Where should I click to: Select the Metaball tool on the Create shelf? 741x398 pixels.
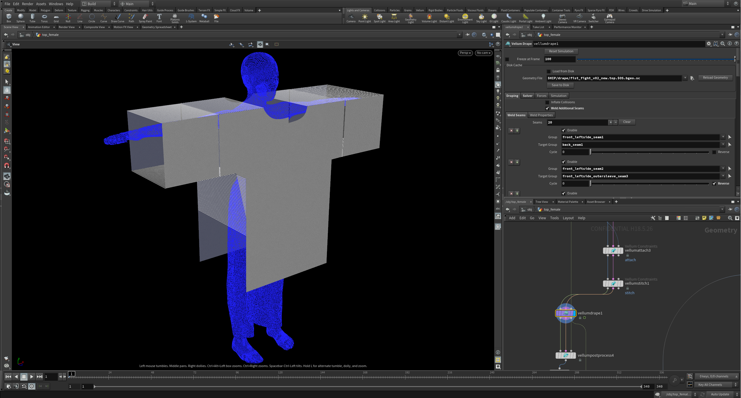pyautogui.click(x=204, y=18)
